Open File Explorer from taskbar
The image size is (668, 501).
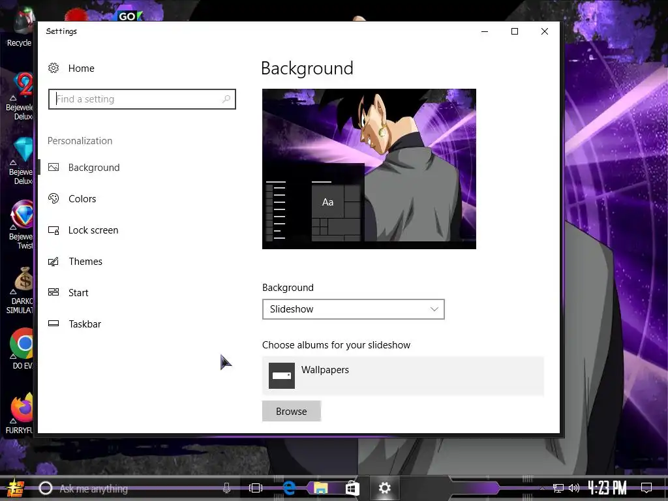coord(321,488)
